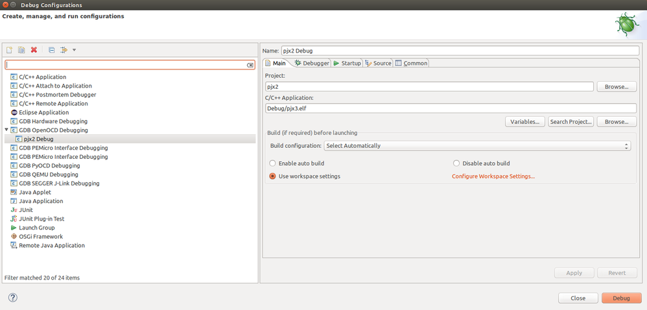Switch to the Startup tab

pos(347,63)
